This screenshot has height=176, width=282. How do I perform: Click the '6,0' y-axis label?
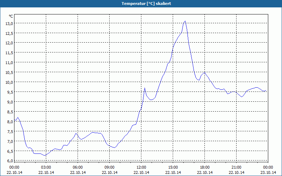pyautogui.click(x=10, y=161)
